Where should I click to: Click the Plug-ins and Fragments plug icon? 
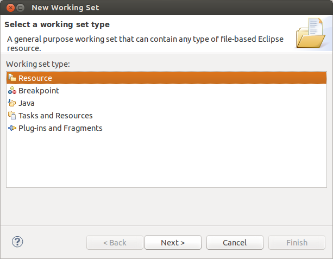tap(12, 128)
